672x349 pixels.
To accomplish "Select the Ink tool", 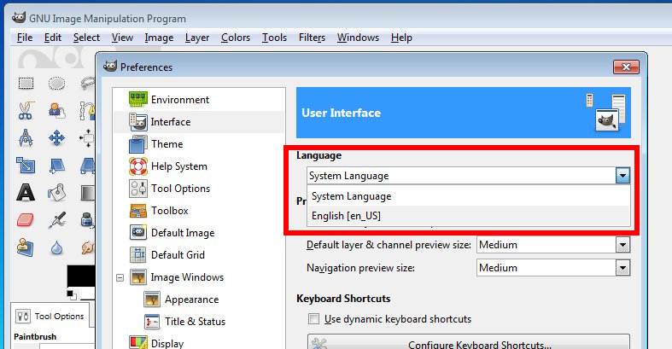I will pos(87,220).
